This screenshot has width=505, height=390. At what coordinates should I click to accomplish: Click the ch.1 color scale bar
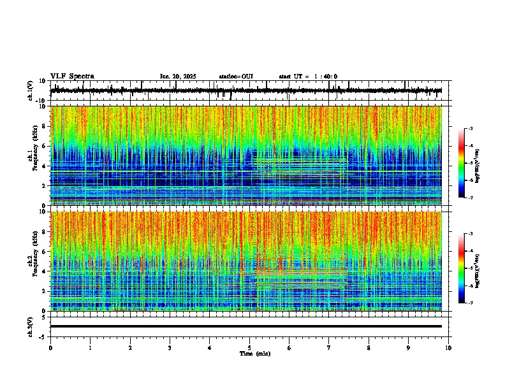[462, 163]
